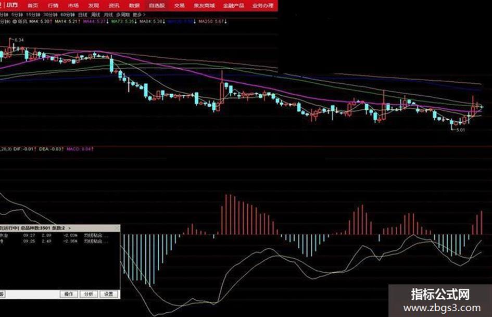Switch chart to 周线 period
The height and width of the screenshot is (317, 492).
(95, 15)
